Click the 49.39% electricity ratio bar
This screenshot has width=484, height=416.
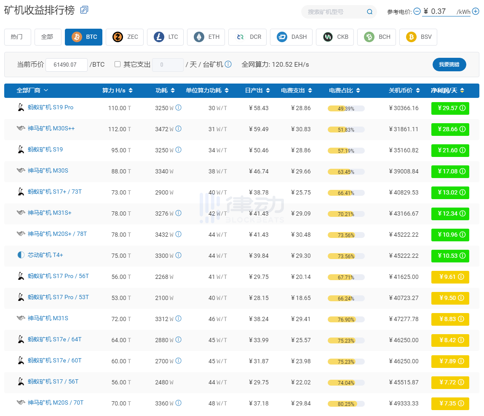(x=346, y=108)
